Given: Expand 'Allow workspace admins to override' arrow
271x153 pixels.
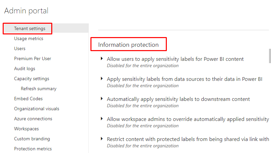Looking at the screenshot, I should coord(101,119).
